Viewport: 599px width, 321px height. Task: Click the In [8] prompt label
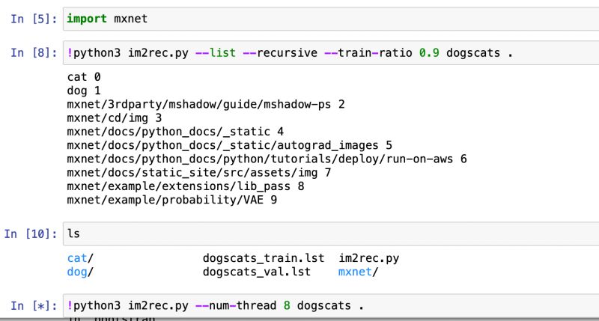pos(34,52)
